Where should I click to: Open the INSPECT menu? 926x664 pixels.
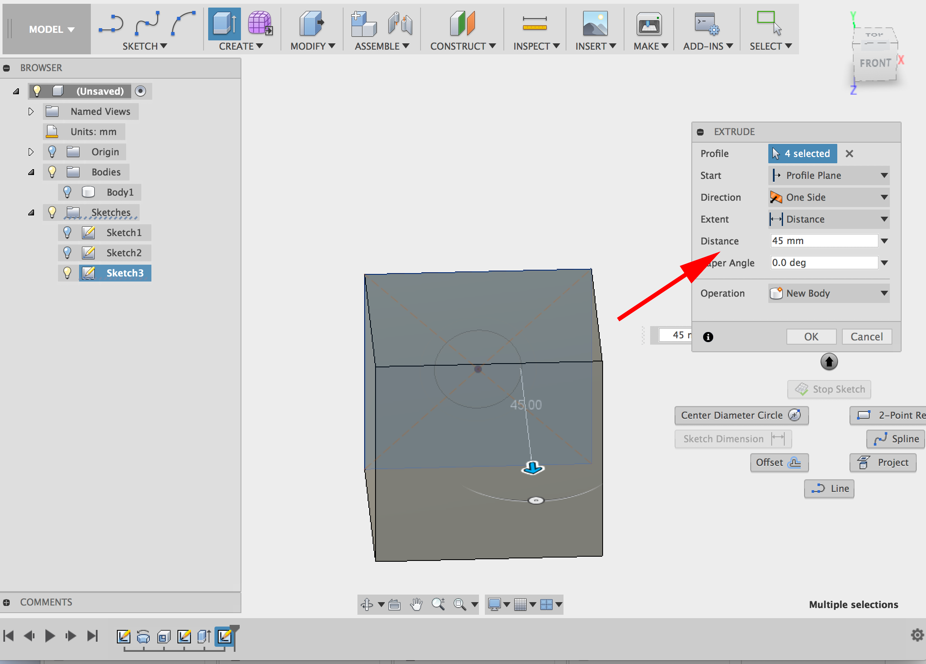pos(536,46)
